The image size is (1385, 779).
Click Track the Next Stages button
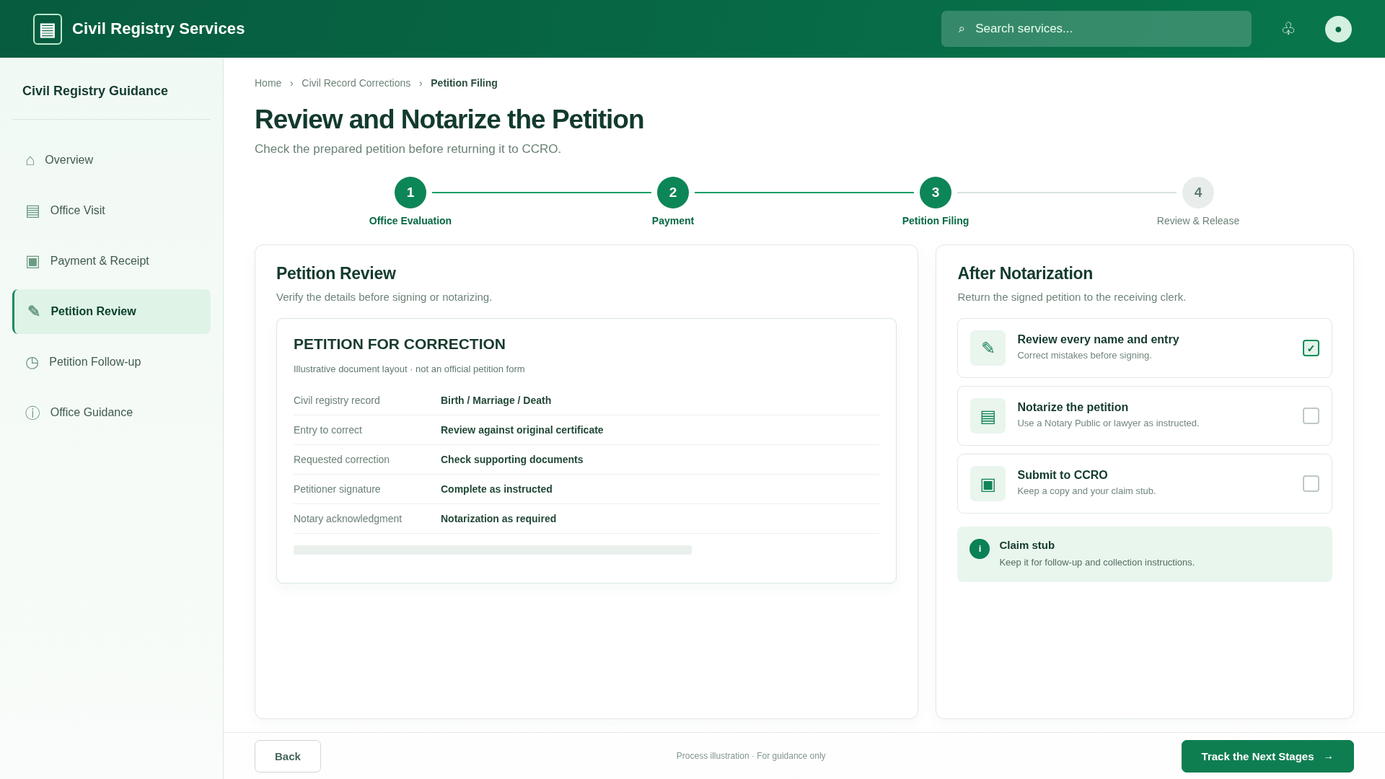point(1267,756)
